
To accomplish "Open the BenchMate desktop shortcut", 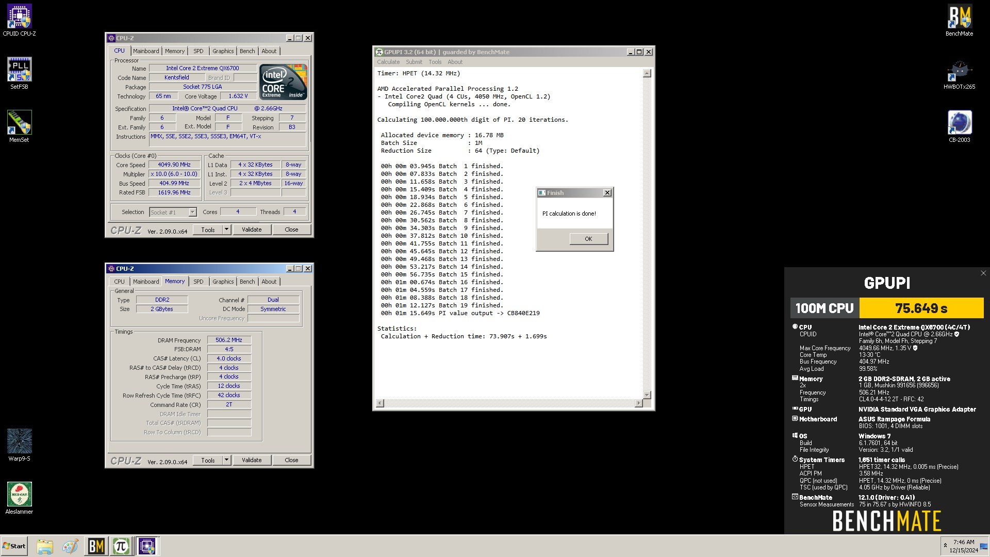I will [959, 20].
